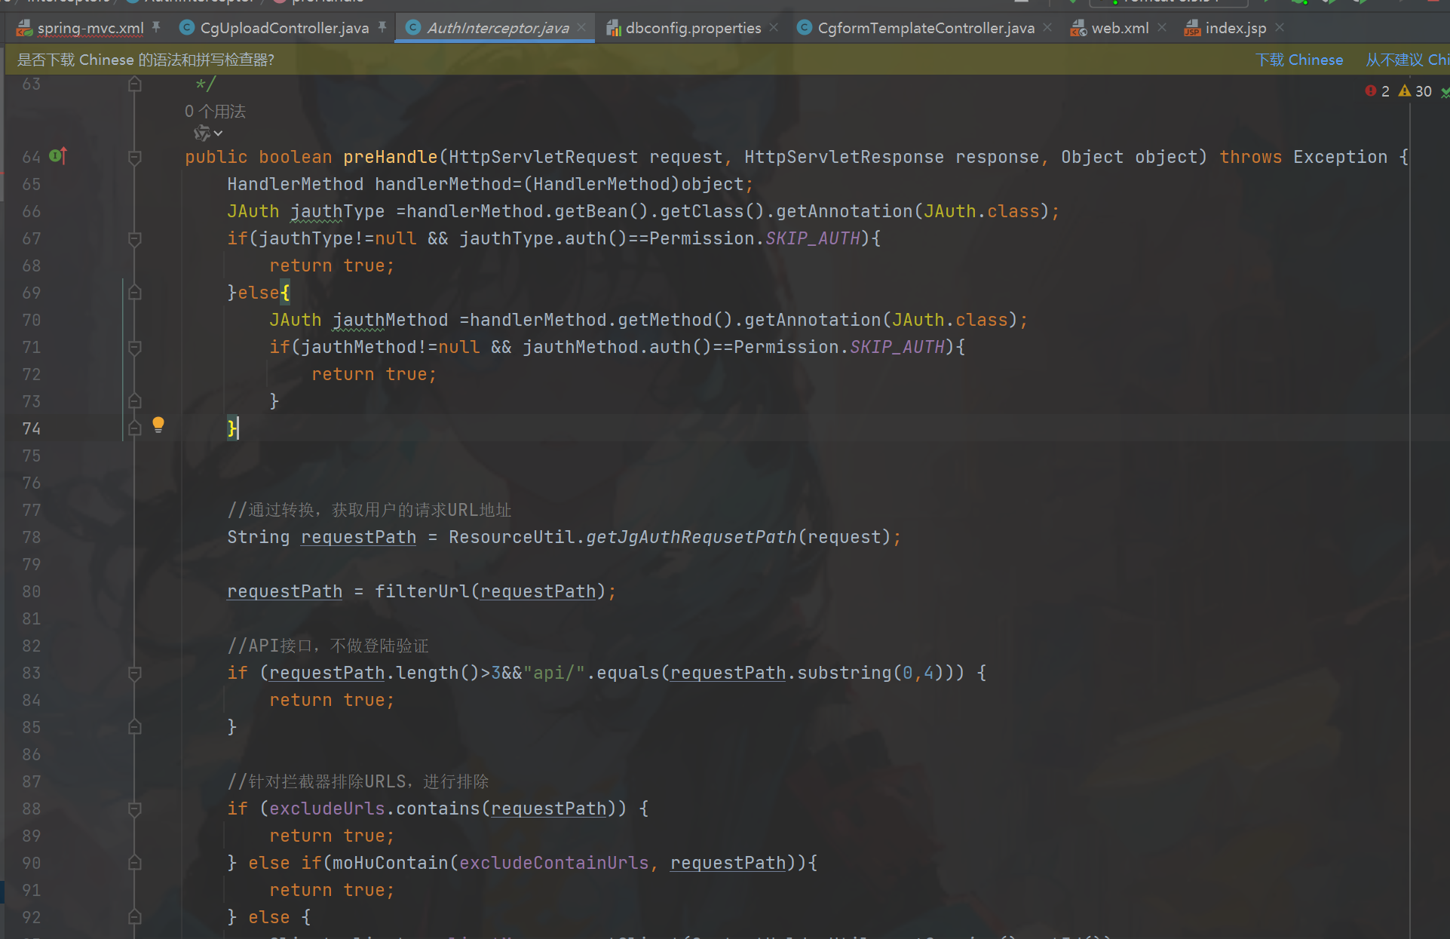Click the override gutter icon on line 64
1450x939 pixels.
pyautogui.click(x=58, y=156)
